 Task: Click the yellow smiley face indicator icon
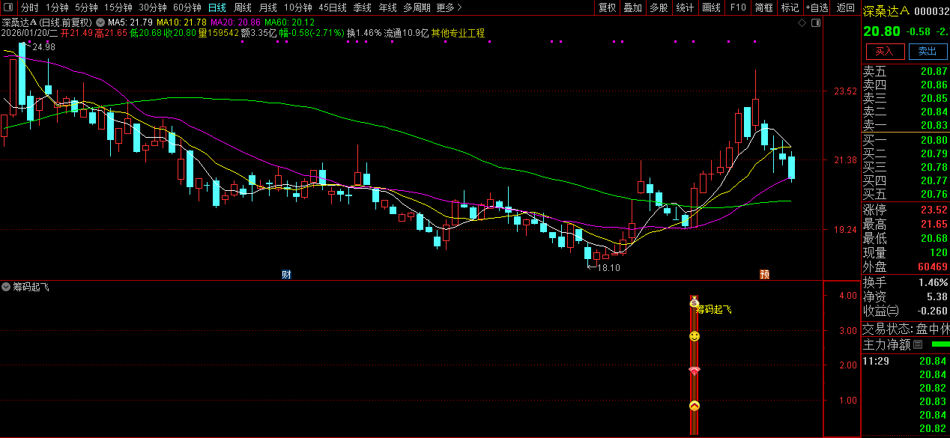tap(695, 336)
